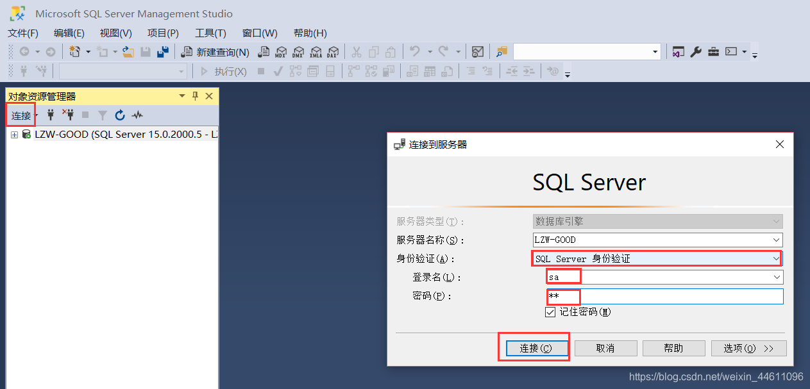The width and height of the screenshot is (810, 389).
Task: Open 服务器名称 combo box dropdown
Action: (x=777, y=240)
